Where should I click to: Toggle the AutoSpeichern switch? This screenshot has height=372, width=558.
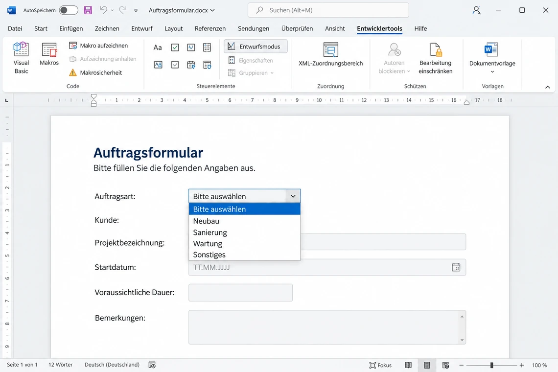point(69,10)
